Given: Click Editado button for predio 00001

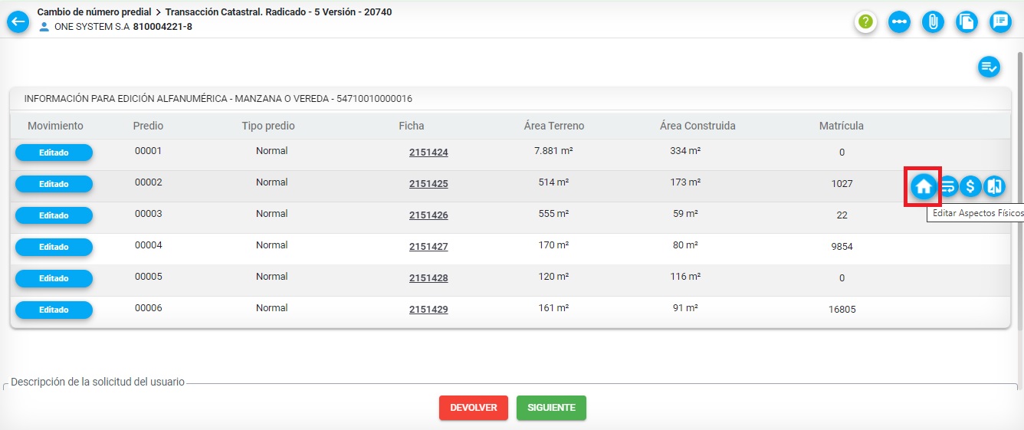Looking at the screenshot, I should click(x=54, y=153).
